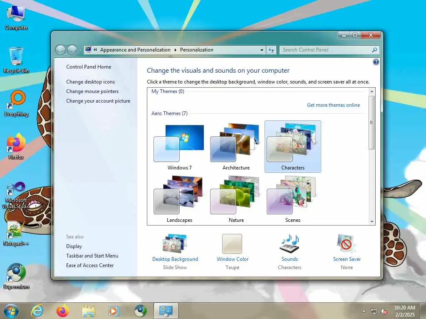This screenshot has height=319, width=426.
Task: Open recent pages dropdown arrow
Action: [x=80, y=50]
